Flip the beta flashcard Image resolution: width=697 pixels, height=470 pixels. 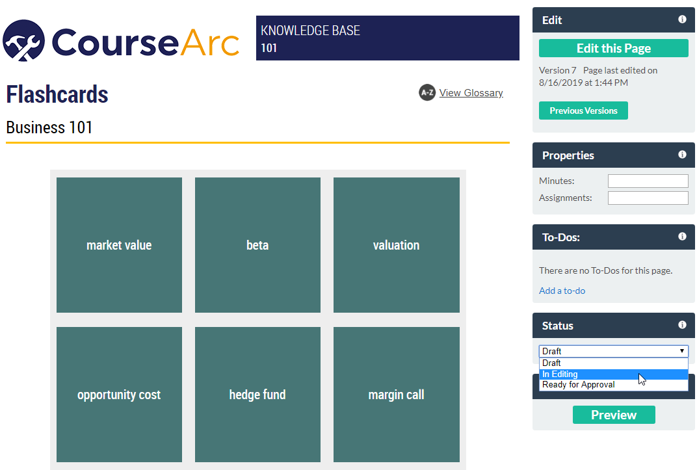tap(258, 245)
